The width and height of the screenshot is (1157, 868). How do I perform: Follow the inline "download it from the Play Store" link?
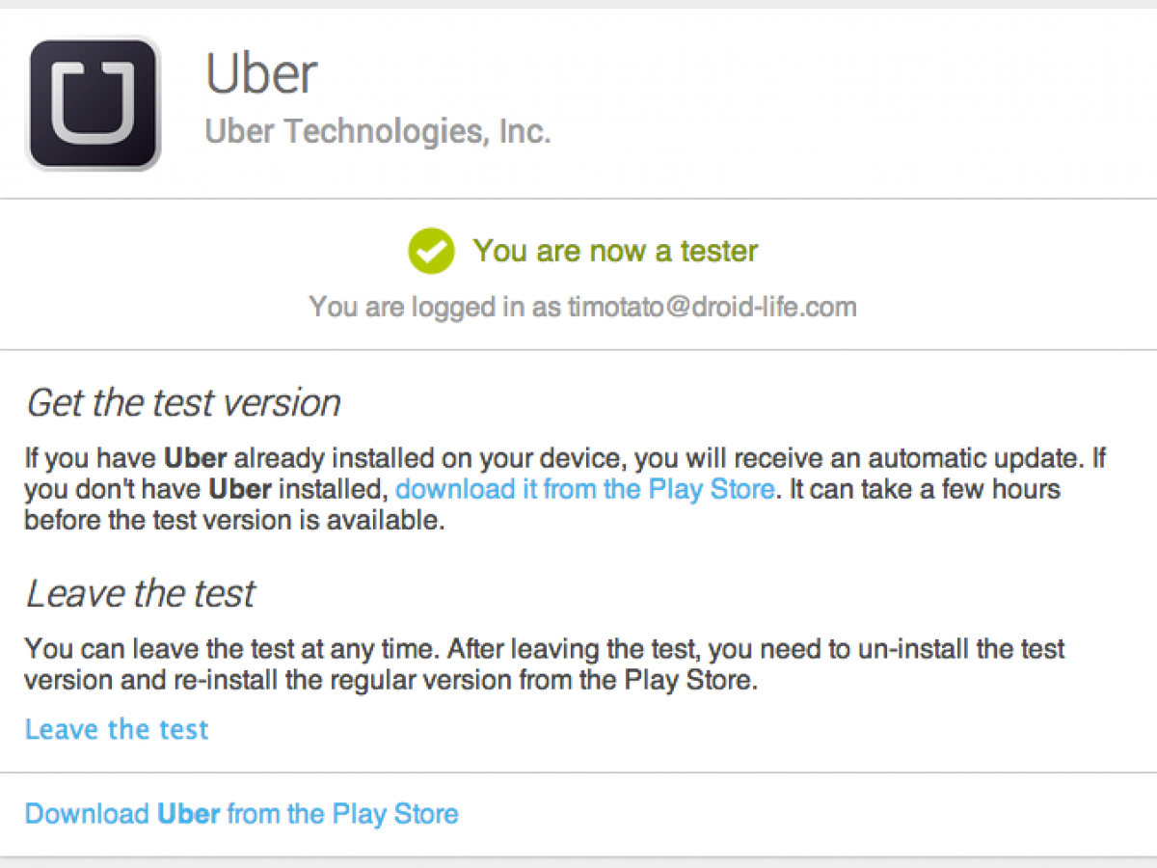click(x=584, y=489)
